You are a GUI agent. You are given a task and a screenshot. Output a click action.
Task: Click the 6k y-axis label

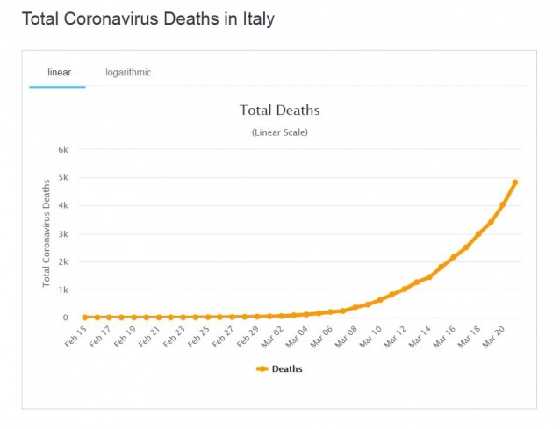coord(62,149)
